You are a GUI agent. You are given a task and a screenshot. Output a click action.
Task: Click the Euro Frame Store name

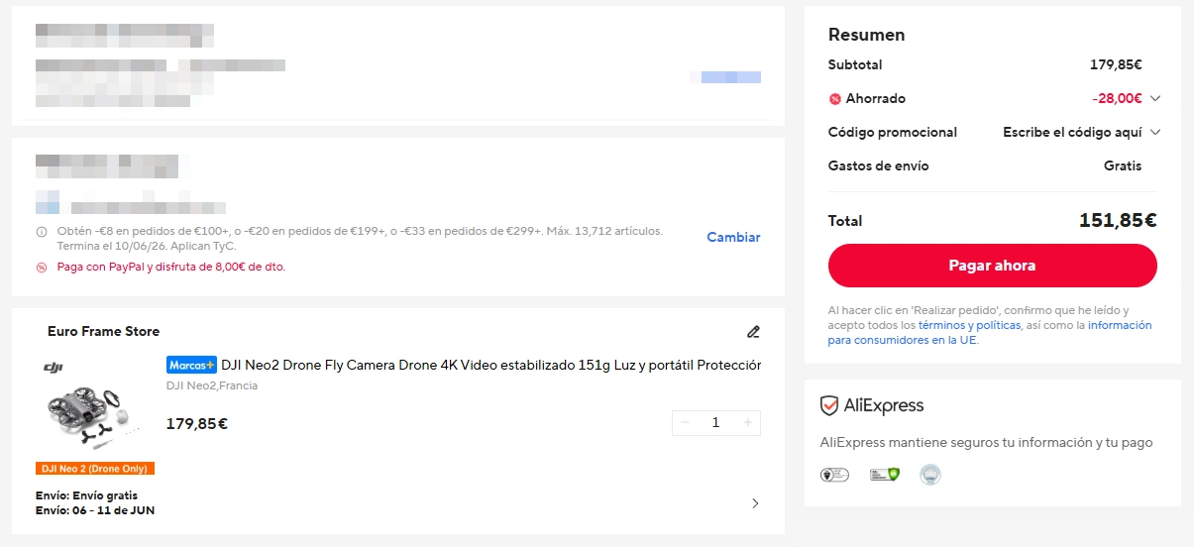(103, 331)
